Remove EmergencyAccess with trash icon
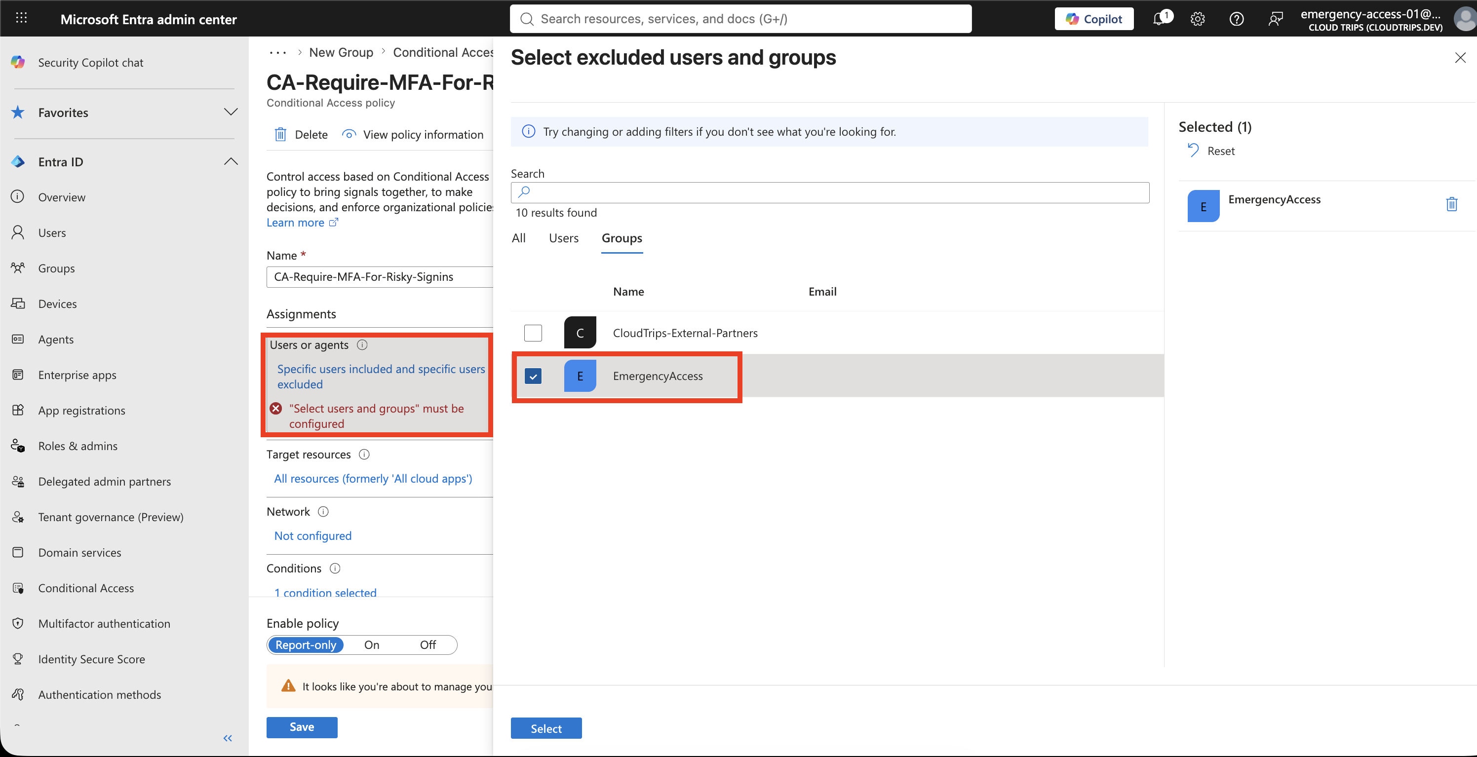This screenshot has width=1477, height=757. point(1451,204)
